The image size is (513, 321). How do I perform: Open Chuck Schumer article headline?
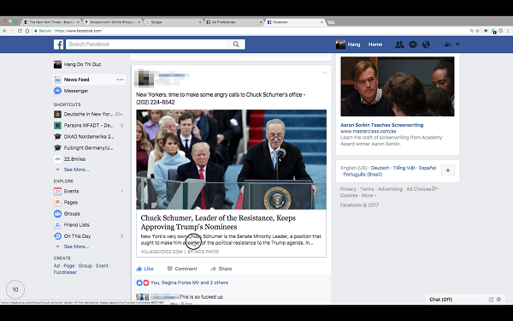(x=218, y=223)
